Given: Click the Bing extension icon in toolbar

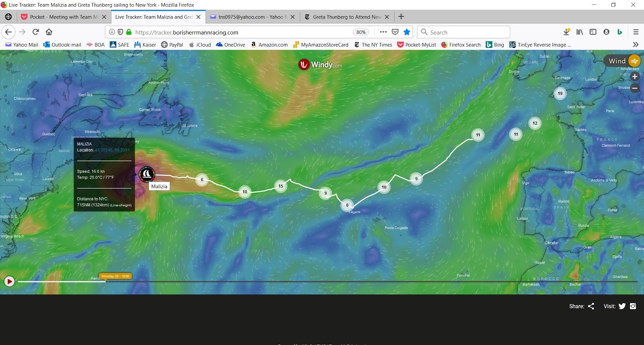Looking at the screenshot, I should pyautogui.click(x=620, y=32).
